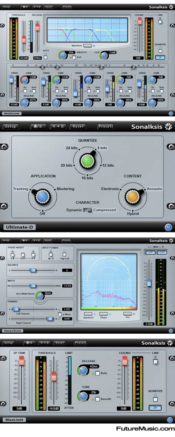Viewport: 175px width, 437px height.
Task: Open Setup in the MaxLimit window
Action: tap(8, 343)
